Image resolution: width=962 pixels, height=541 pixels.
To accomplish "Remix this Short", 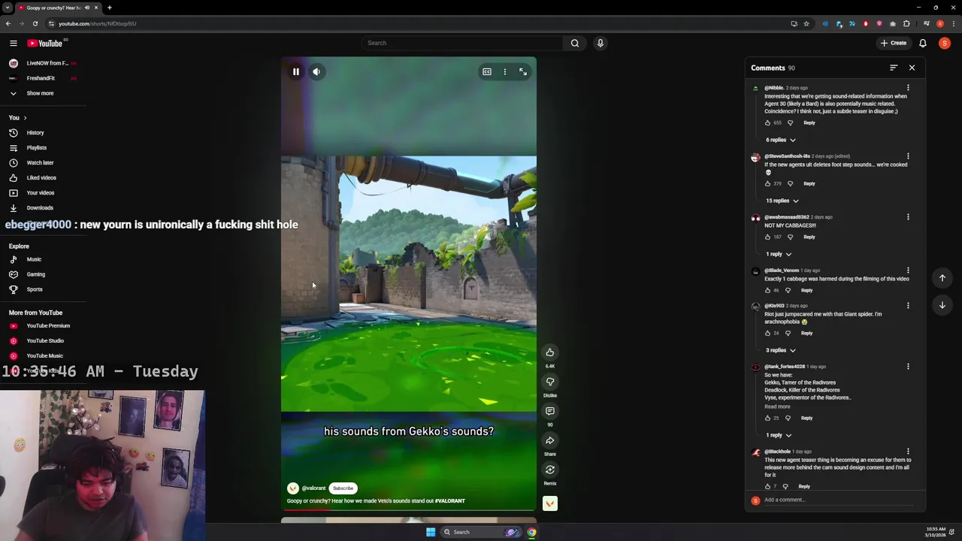I will pos(550,470).
